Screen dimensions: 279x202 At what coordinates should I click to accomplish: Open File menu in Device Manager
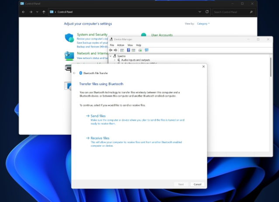point(112,45)
